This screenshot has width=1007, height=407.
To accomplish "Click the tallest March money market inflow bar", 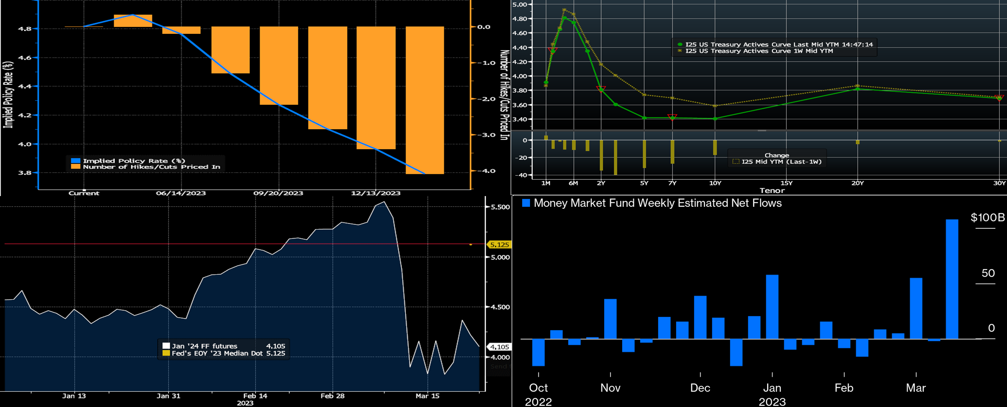I will tap(952, 279).
